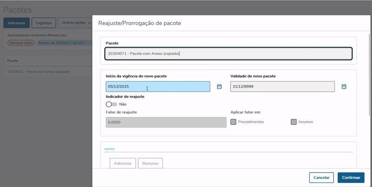The height and width of the screenshot is (187, 372).
Task: Focus the Pacote text field
Action: coord(228,54)
